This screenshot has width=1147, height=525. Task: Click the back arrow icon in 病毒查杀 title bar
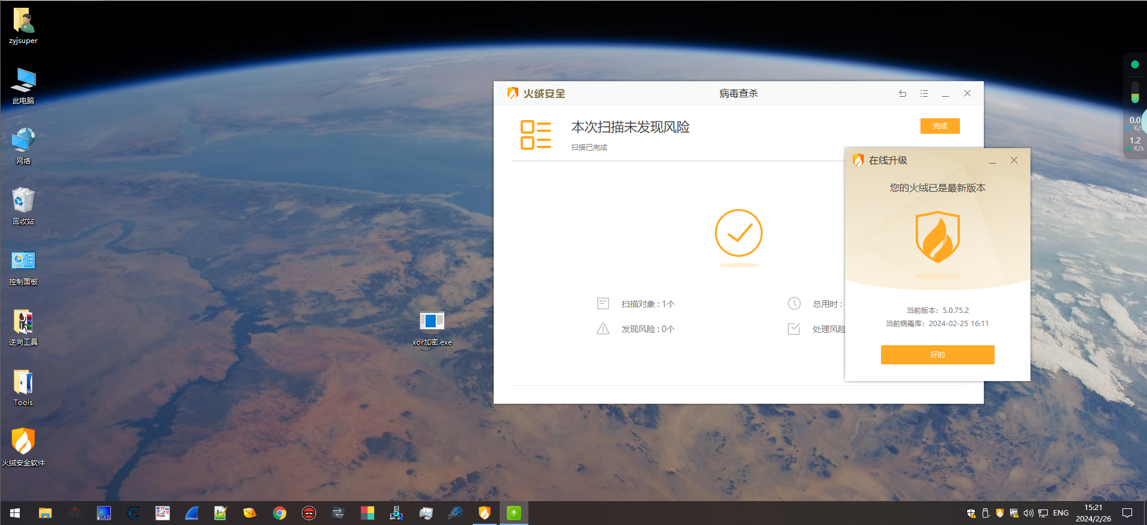click(x=903, y=94)
